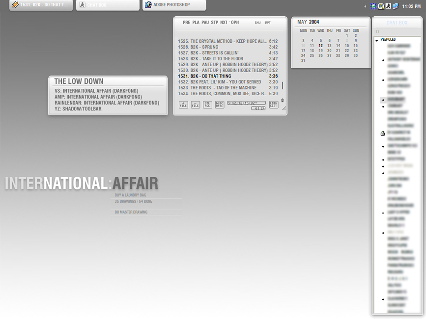Select track 1534 The Roots, Common, Mos Def
The width and height of the screenshot is (426, 319).
[x=227, y=94]
